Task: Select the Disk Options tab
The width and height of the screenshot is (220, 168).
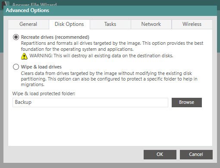Action: tap(69, 24)
